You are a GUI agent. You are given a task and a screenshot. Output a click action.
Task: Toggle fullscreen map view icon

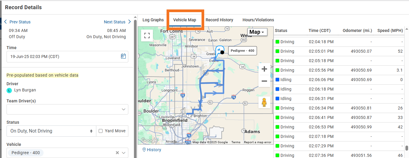click(147, 36)
